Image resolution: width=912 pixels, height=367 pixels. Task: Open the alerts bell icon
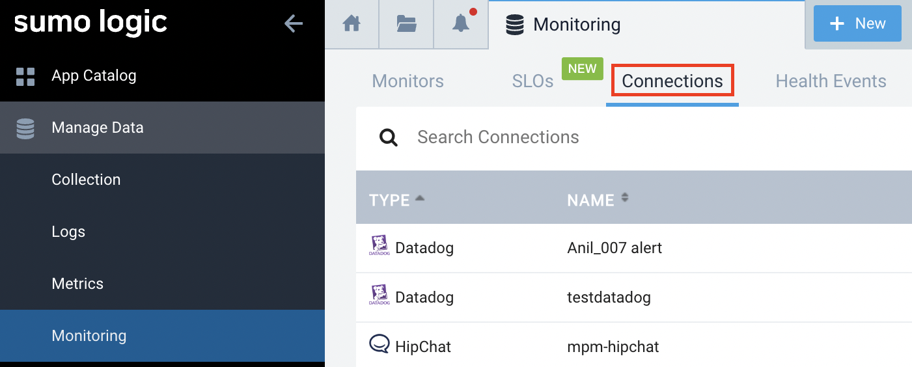coord(461,24)
